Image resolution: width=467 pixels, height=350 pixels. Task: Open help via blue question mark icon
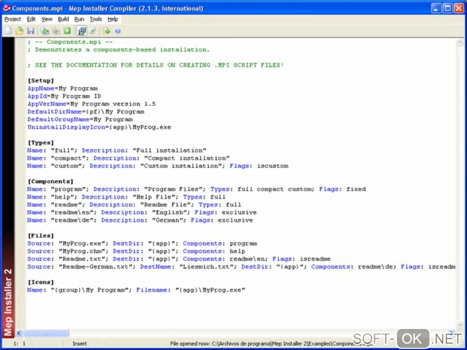(x=118, y=31)
